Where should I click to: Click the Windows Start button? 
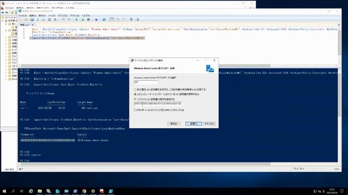click(x=4, y=191)
